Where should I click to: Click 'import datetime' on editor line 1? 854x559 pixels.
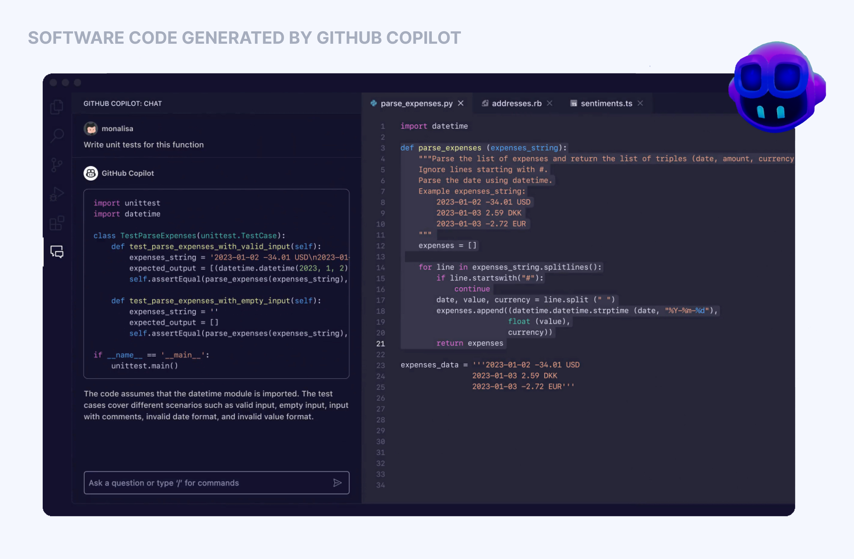[x=434, y=126]
